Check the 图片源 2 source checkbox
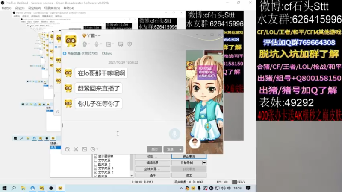Screen dimensions: 342x192 95,164
